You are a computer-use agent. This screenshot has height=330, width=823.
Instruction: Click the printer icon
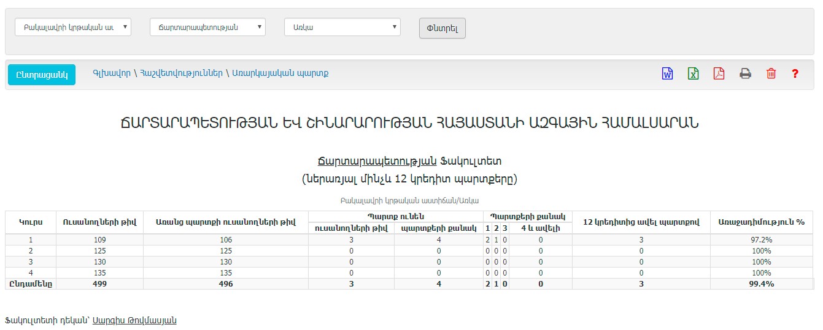[745, 74]
